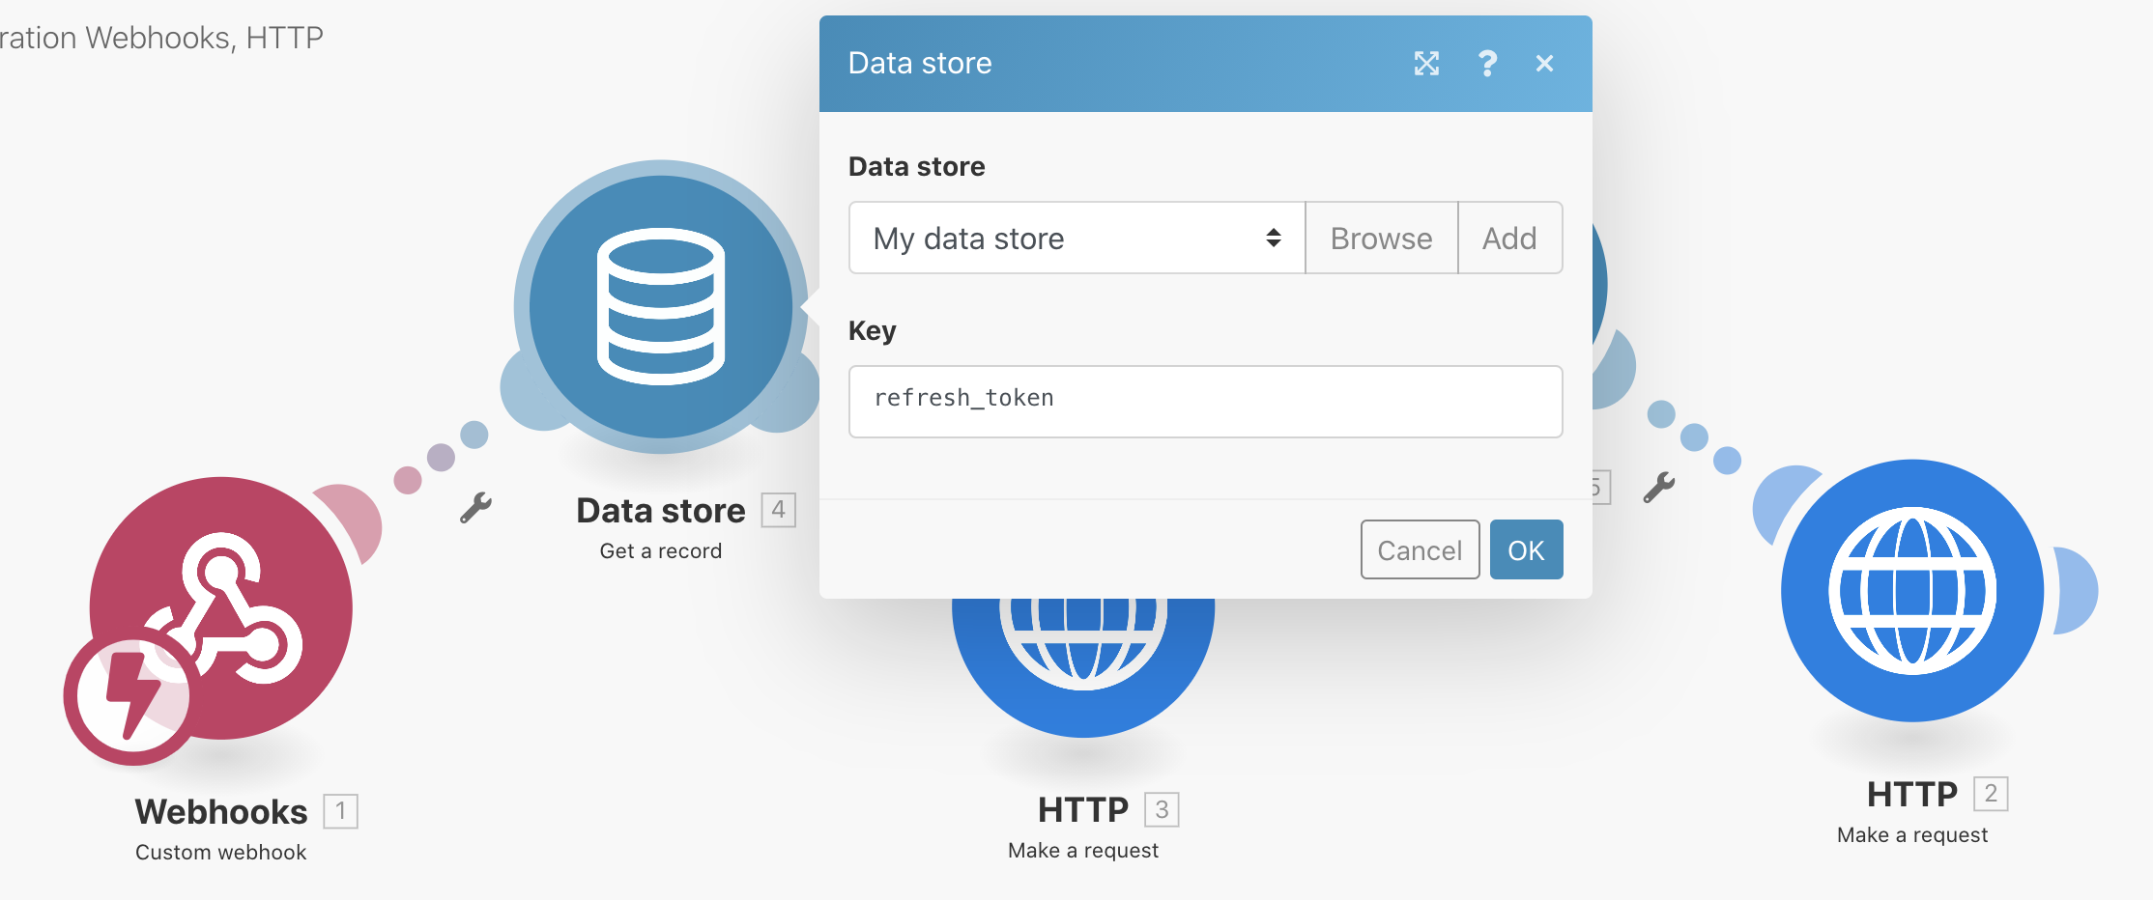Click the number 2 badge on HTTP
Image resolution: width=2153 pixels, height=900 pixels.
[1991, 794]
